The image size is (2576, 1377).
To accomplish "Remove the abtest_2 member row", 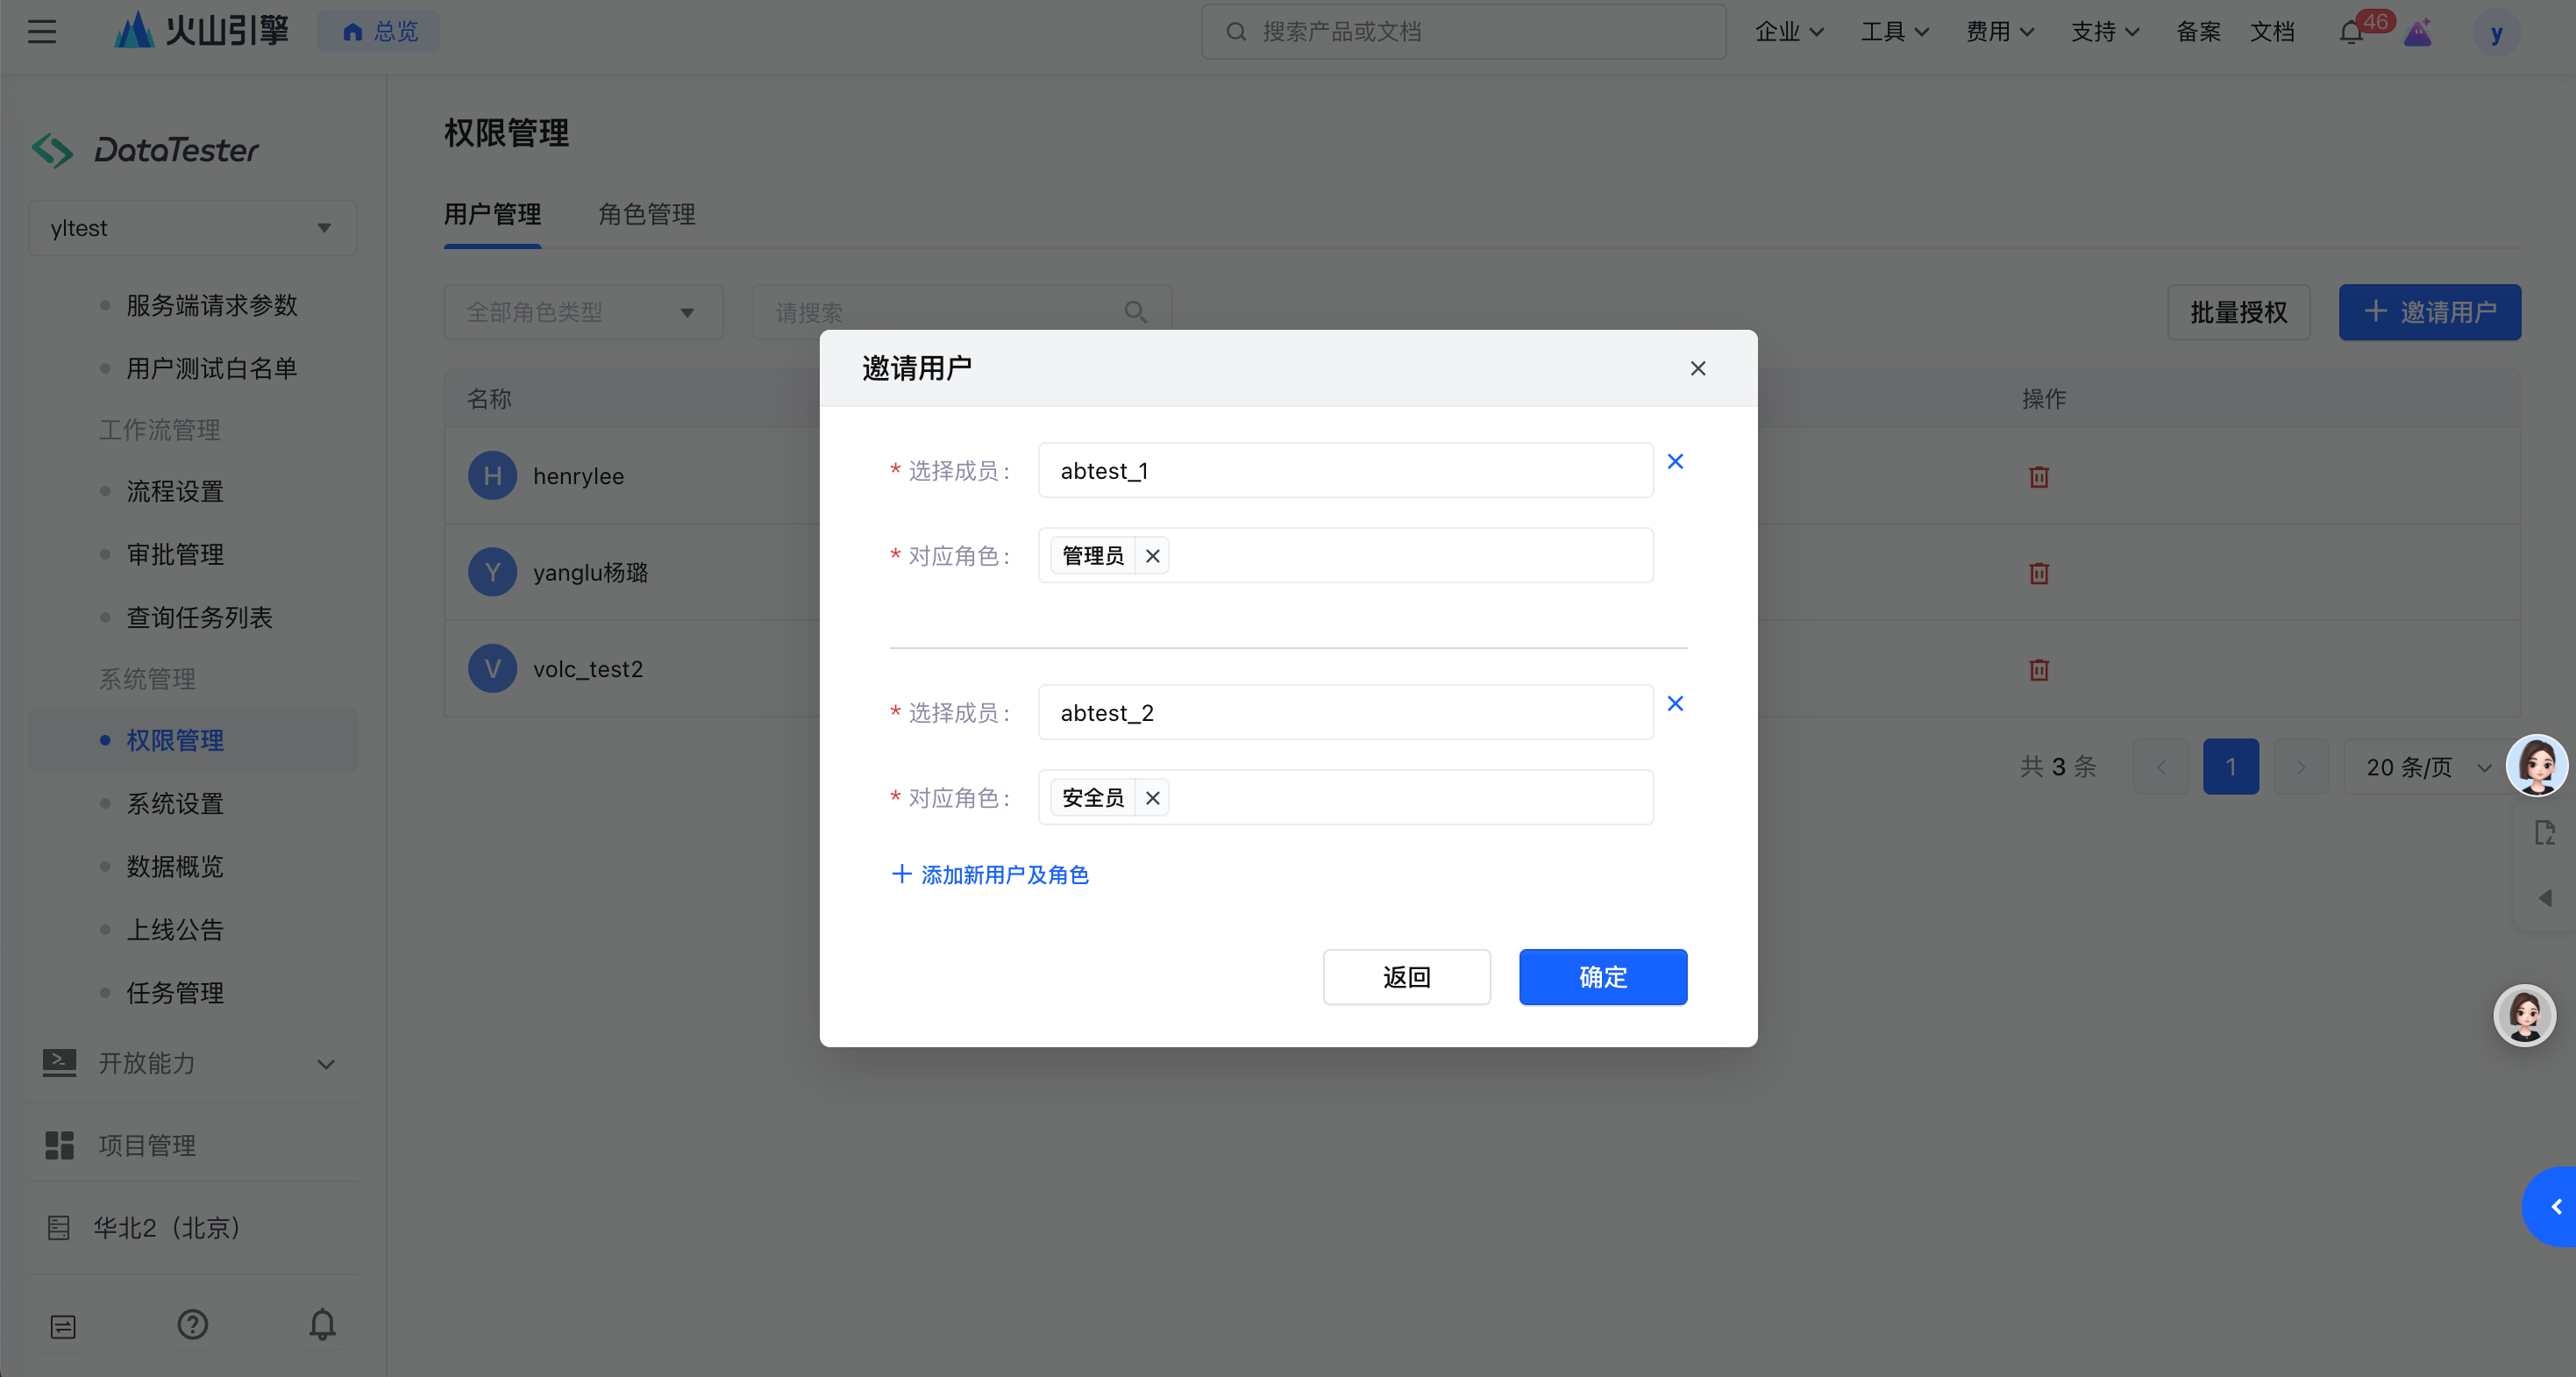I will (1675, 703).
